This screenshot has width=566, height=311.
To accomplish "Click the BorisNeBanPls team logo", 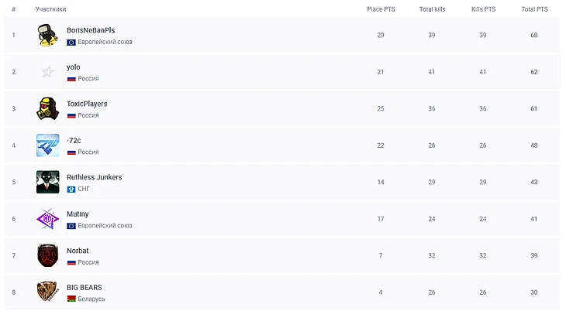I will pyautogui.click(x=47, y=36).
